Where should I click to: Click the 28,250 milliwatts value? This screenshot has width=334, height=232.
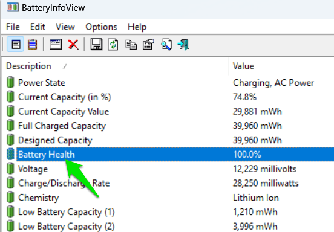tap(266, 183)
